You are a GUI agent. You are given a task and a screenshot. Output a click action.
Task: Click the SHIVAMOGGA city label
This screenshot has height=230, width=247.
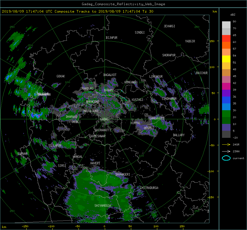103,206
